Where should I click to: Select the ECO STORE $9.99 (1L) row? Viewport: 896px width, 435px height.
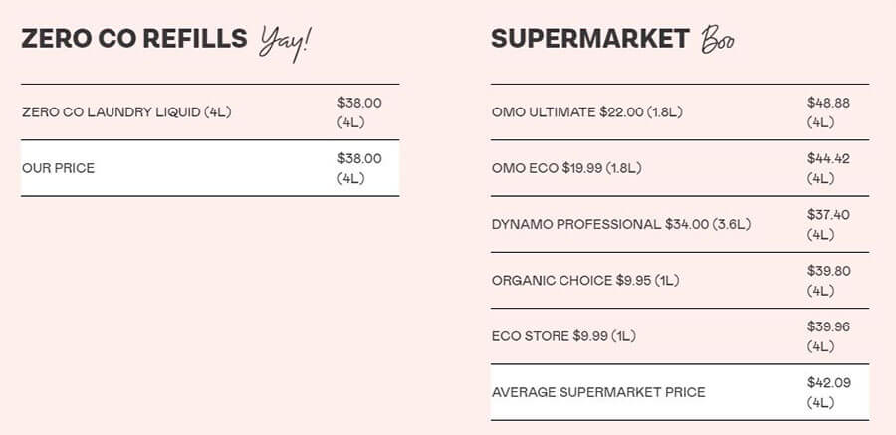coord(680,336)
